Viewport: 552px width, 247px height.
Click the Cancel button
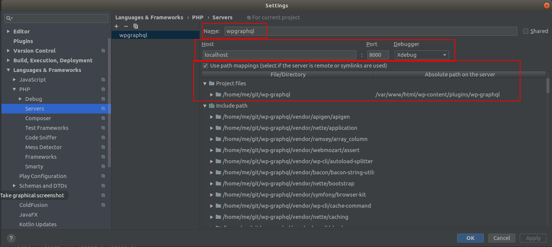tap(502, 238)
